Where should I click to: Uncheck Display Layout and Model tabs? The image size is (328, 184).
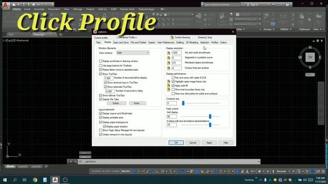click(100, 113)
